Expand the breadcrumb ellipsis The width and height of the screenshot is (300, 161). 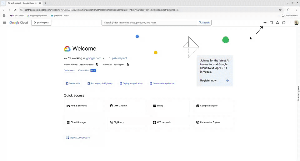pos(107,58)
